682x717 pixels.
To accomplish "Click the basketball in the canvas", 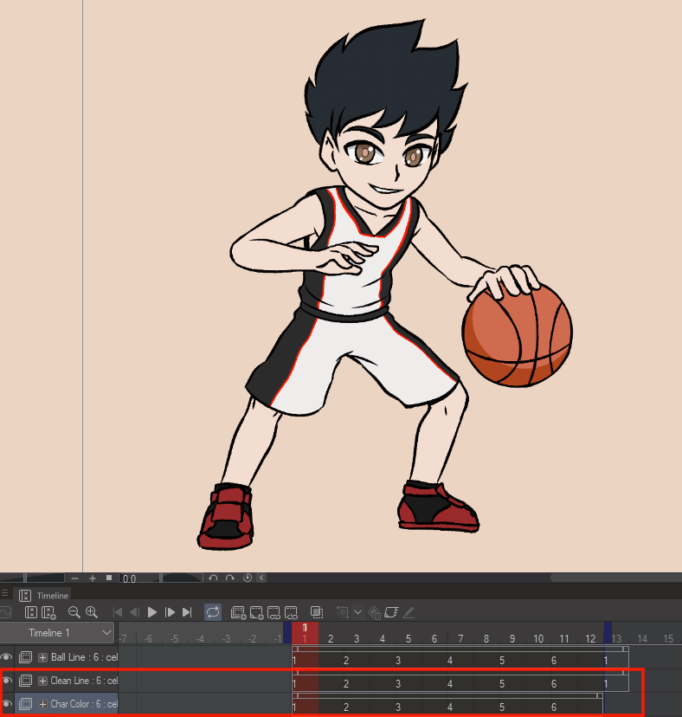I will pos(518,335).
